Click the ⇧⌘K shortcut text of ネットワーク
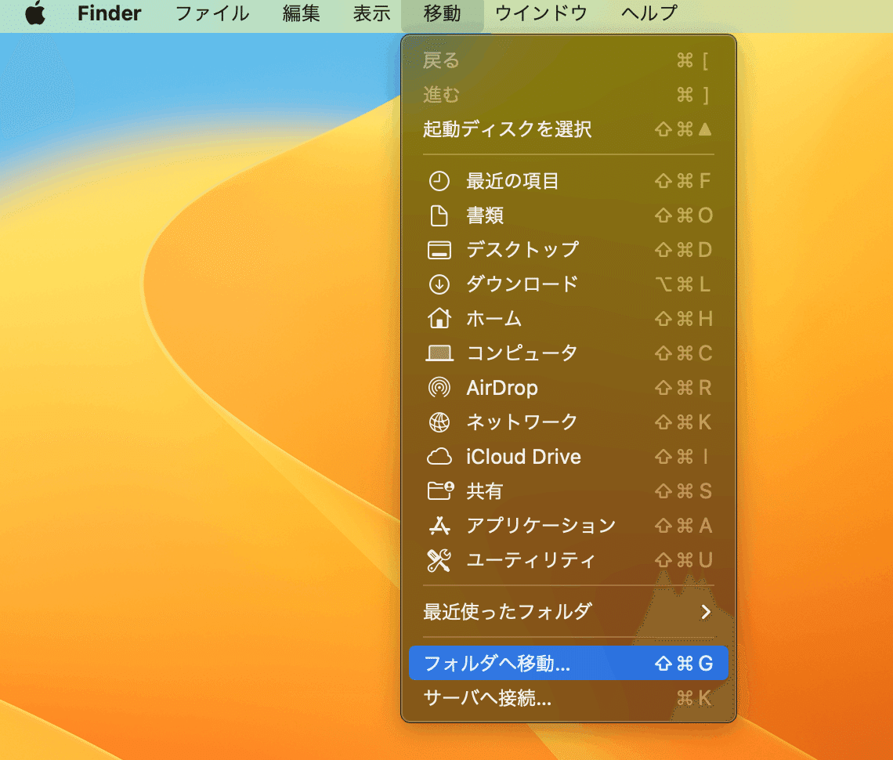 (683, 422)
